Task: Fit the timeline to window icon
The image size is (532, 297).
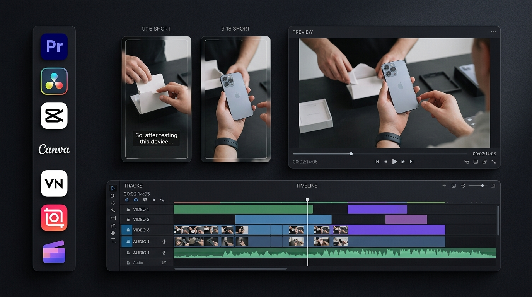Action: coord(493,186)
